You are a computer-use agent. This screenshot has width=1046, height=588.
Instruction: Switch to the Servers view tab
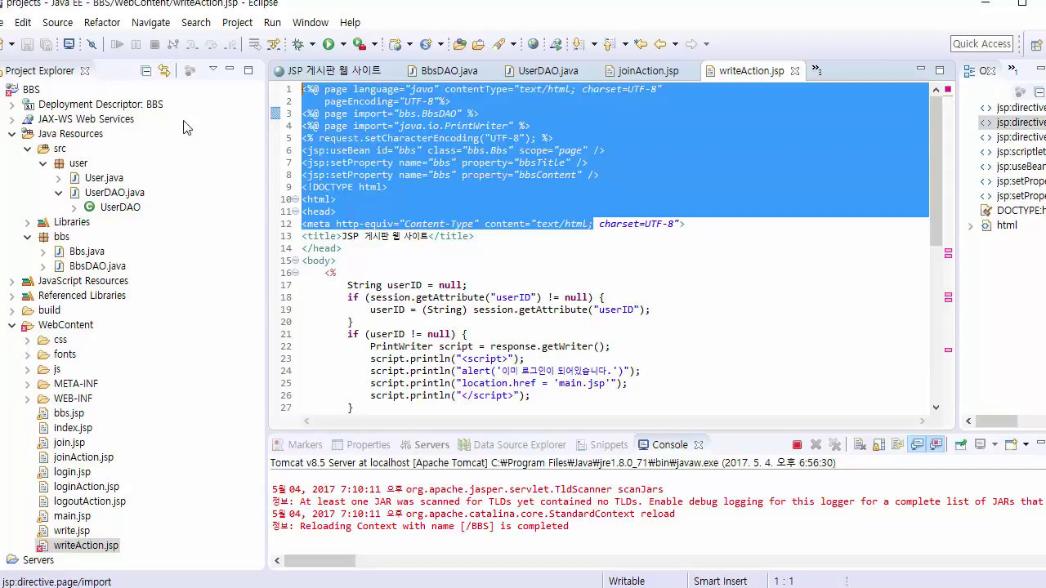point(425,445)
